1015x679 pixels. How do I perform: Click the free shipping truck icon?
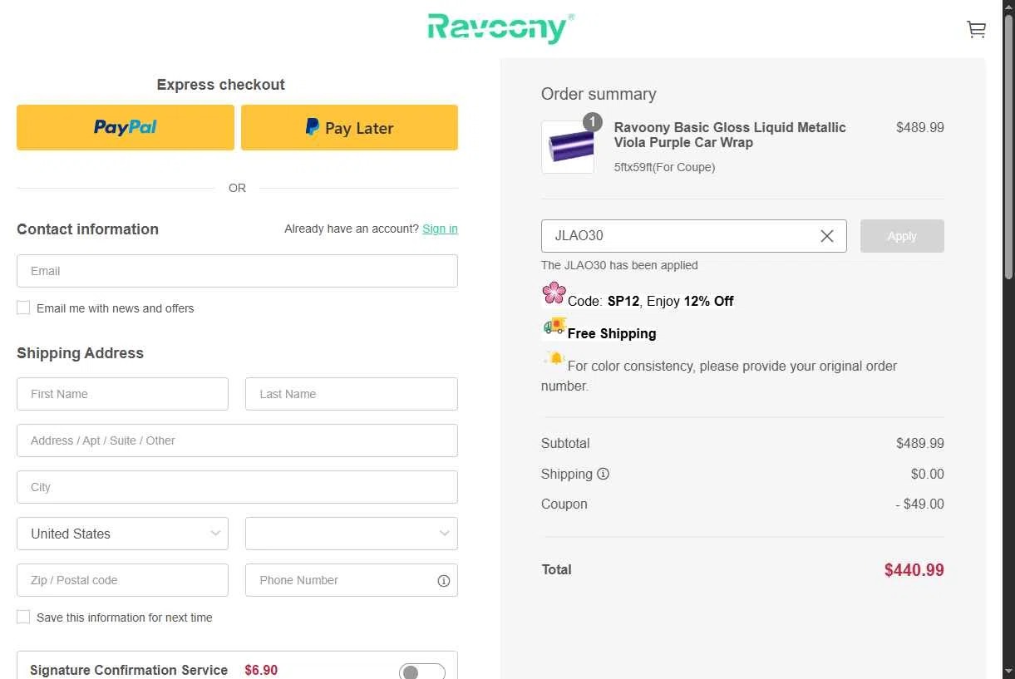[554, 326]
